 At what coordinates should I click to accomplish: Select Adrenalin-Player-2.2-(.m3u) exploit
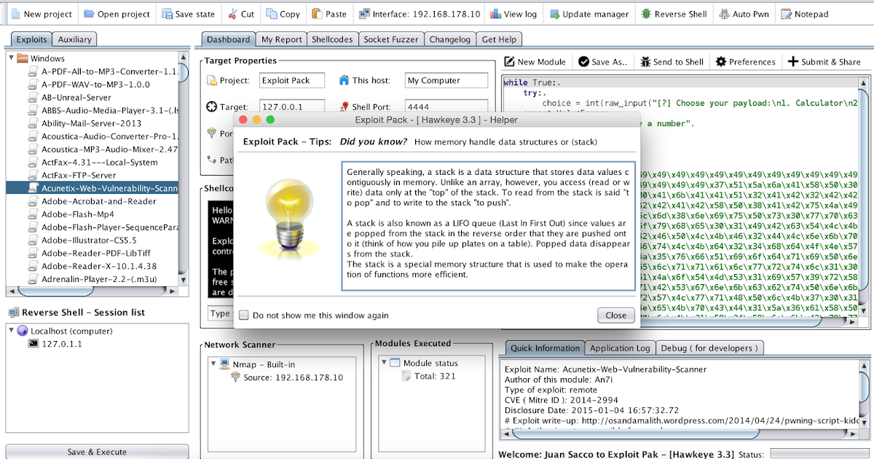point(98,279)
